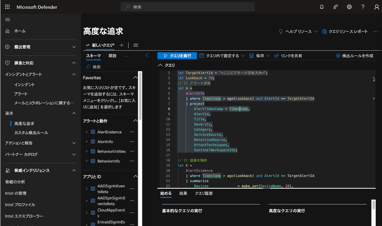Expand the AlertInfo table columns
Screen dimensions: 382x226
pos(87,142)
